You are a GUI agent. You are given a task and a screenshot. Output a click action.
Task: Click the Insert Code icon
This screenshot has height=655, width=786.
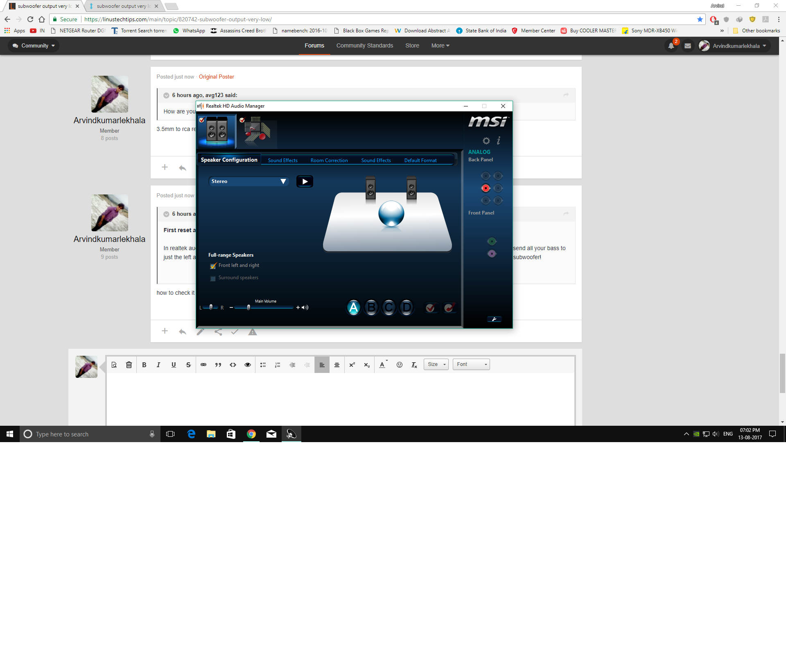pyautogui.click(x=233, y=364)
